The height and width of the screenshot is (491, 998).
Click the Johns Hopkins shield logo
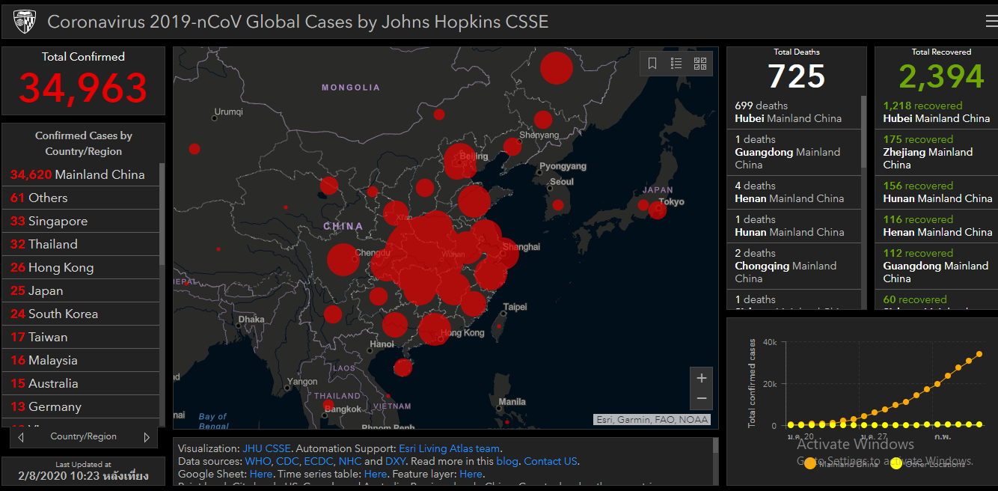click(25, 22)
